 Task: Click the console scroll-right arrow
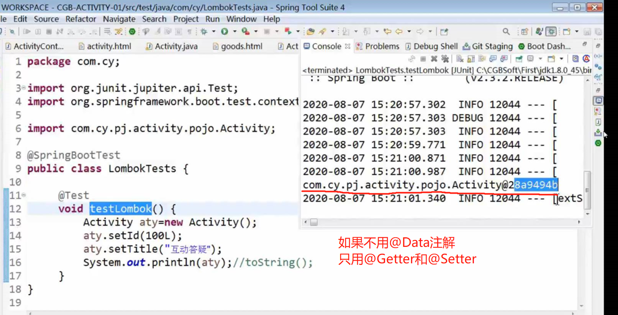[579, 222]
